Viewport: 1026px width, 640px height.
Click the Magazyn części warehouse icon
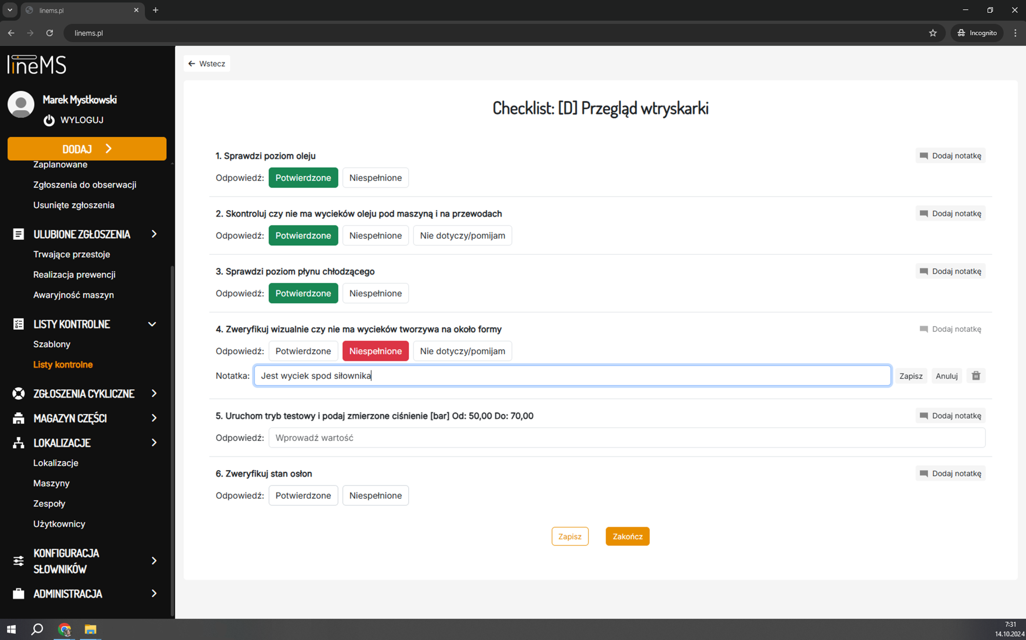click(18, 418)
